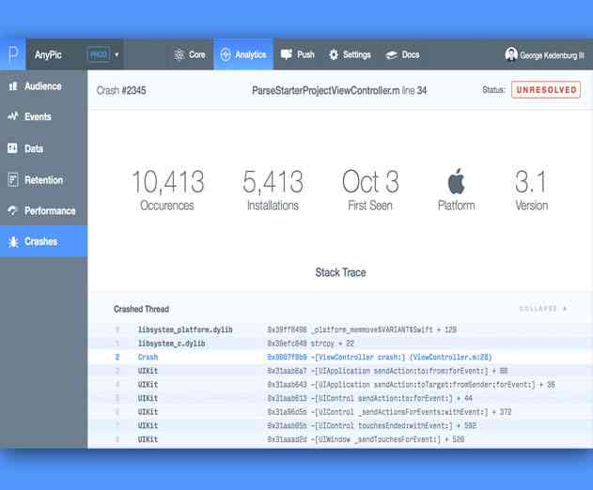Click the Apple platform icon

pyautogui.click(x=456, y=181)
